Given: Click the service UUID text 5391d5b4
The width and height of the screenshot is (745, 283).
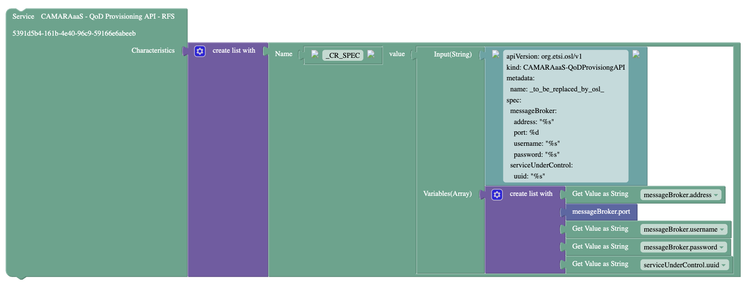Looking at the screenshot, I should click(74, 34).
